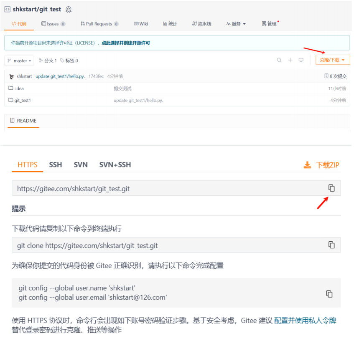Open shkstart/git_test repository title

(37, 9)
